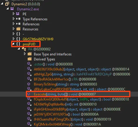The width and height of the screenshot is (138, 127).
Task: Click the method icon beside hEX6kf9gDqtIIdo4kx
Action: coord(29,104)
